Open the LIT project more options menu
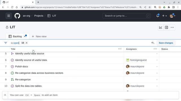Screen dimensions: 181x101 click(x=172, y=27)
